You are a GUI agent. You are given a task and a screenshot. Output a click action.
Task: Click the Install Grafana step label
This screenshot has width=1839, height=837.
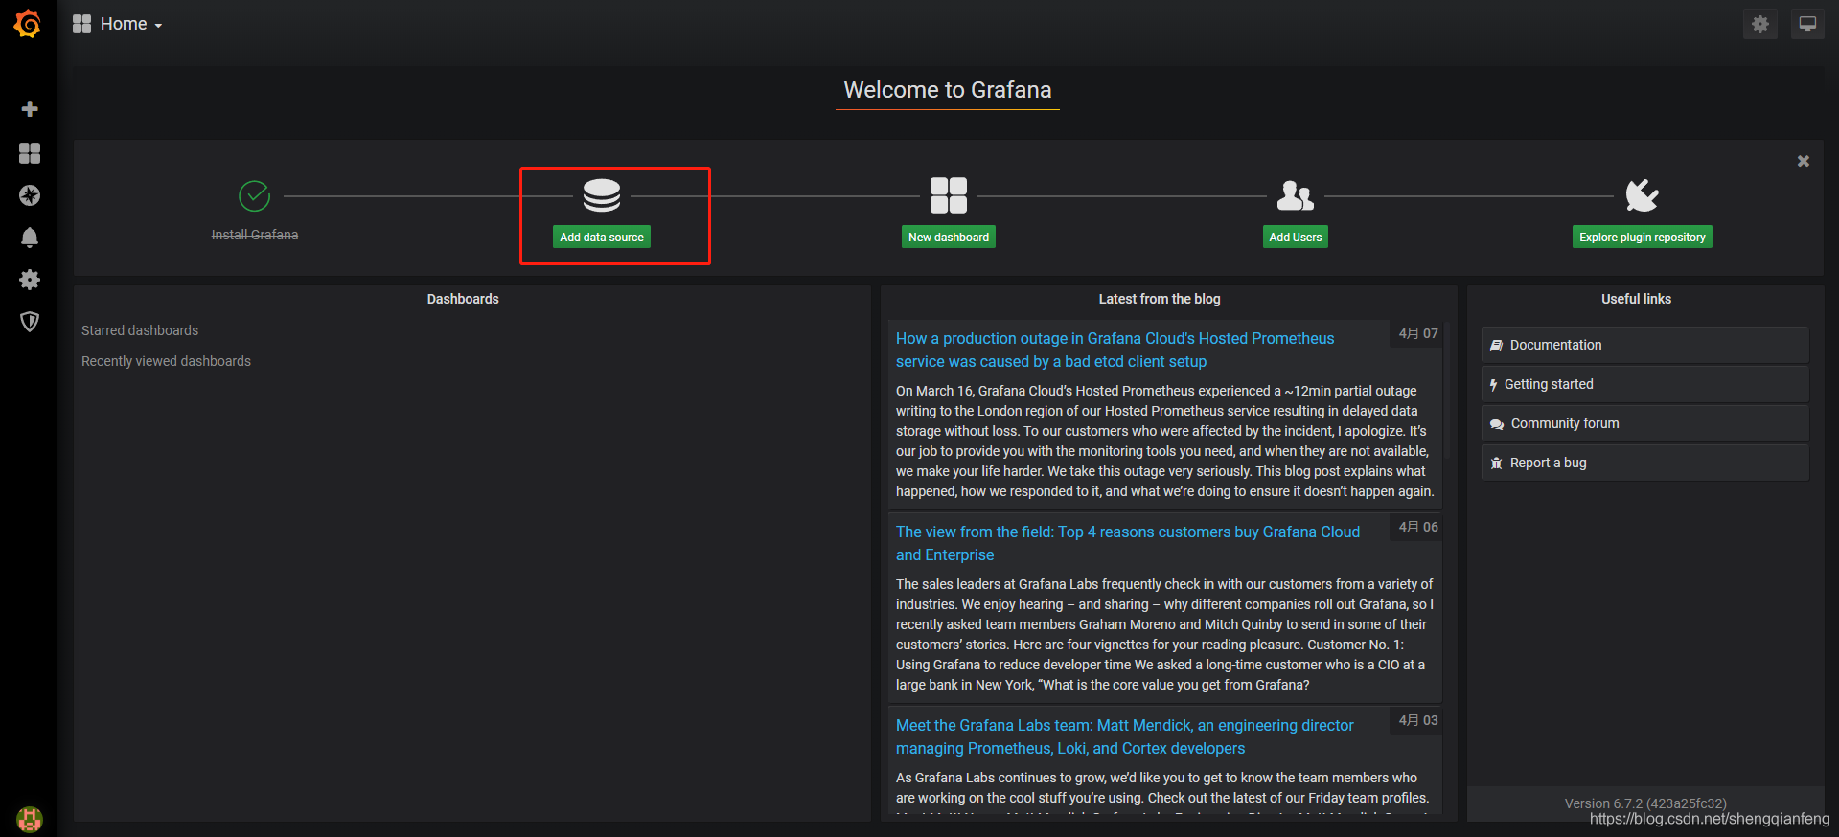click(255, 235)
